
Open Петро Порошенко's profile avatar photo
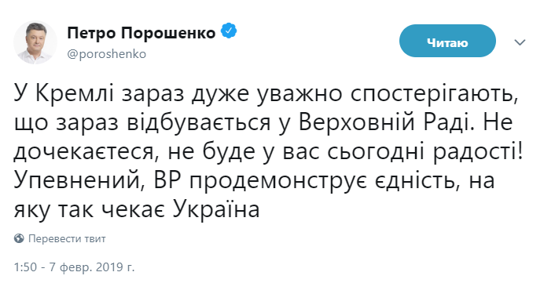[35, 42]
